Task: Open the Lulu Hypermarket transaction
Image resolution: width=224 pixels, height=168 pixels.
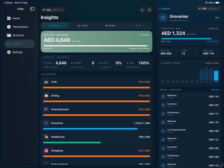Action: pyautogui.click(x=190, y=131)
